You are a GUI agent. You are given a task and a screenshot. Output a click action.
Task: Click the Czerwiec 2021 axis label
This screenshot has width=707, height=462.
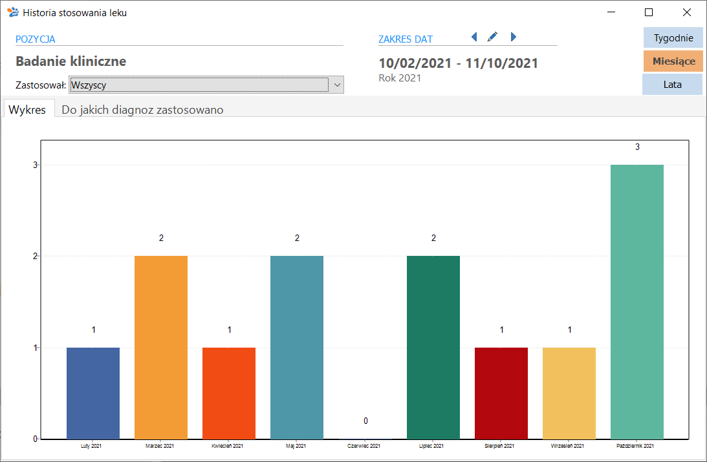pyautogui.click(x=364, y=446)
